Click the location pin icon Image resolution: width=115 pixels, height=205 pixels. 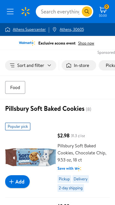55,29
